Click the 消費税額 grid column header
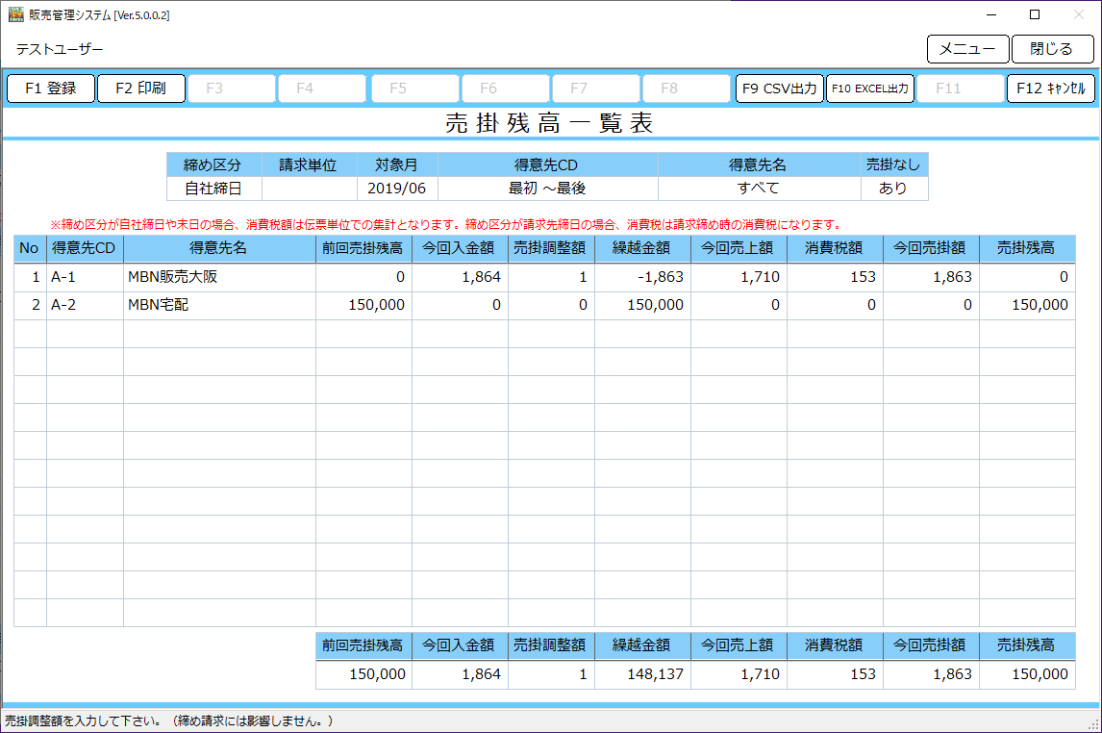Image resolution: width=1102 pixels, height=733 pixels. 835,248
